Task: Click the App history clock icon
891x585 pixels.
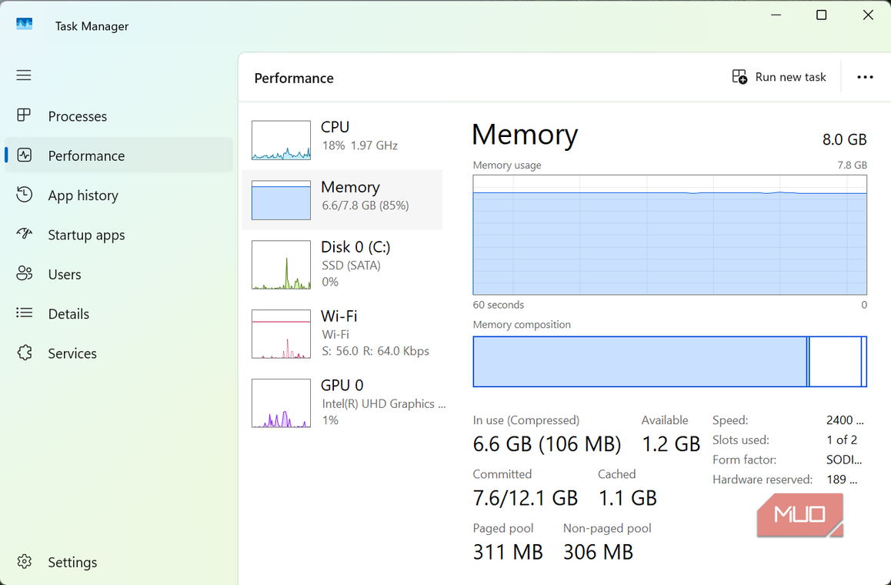Action: tap(24, 195)
